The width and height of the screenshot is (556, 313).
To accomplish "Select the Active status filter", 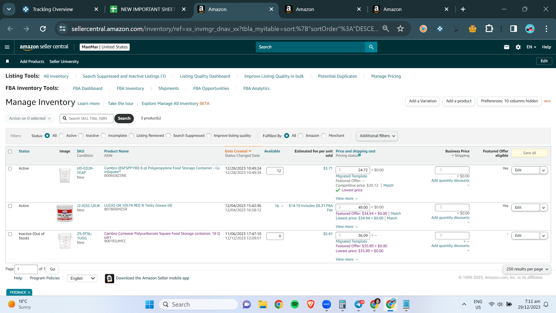I will pyautogui.click(x=61, y=136).
